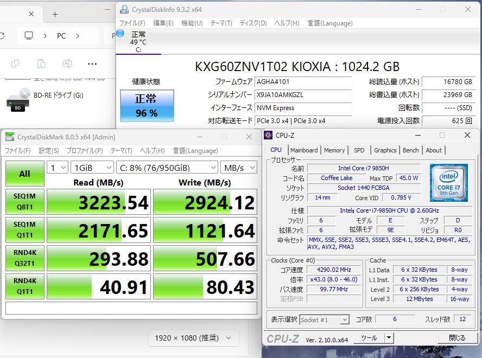This screenshot has width=482, height=358.
Task: Open the drive dropdown C: 8% (76/950GiB)
Action: coord(167,168)
